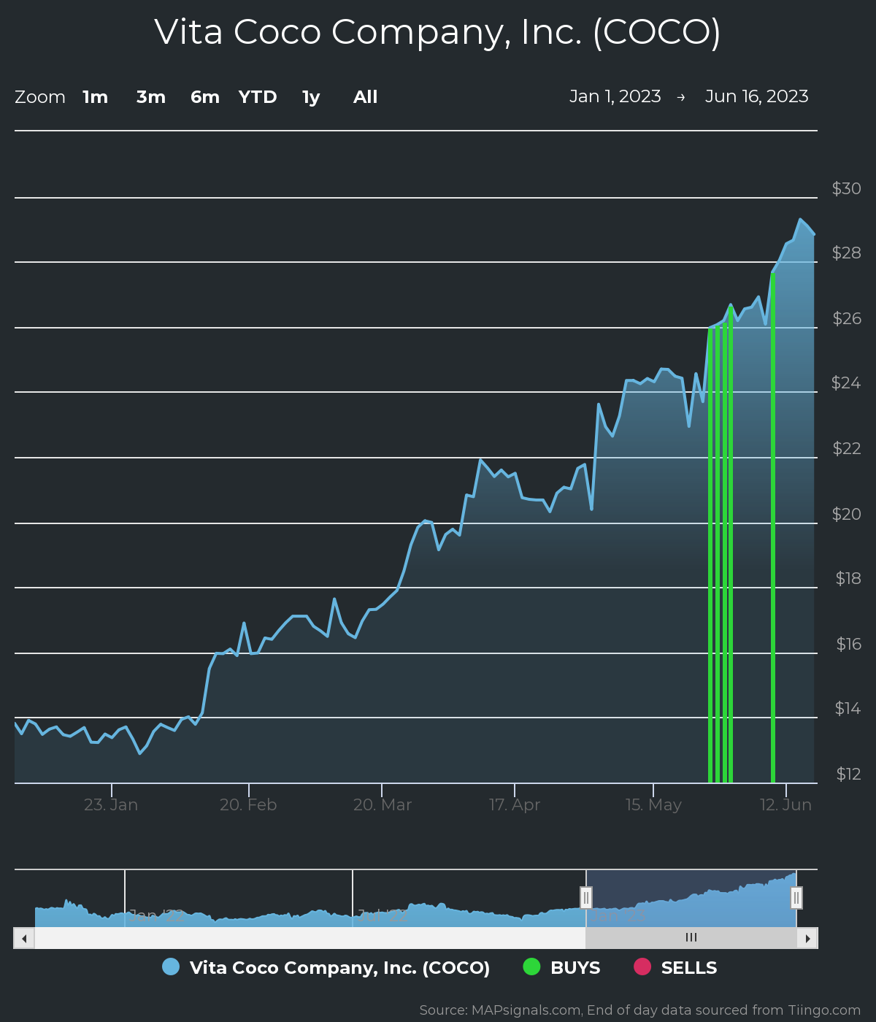Click the '$26' price axis label
This screenshot has height=1022, width=876.
[x=847, y=318]
